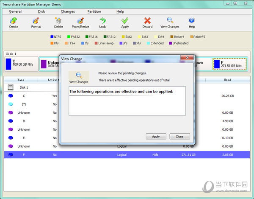Click the 2.05 GB used value
This screenshot has height=199, width=254.
pyautogui.click(x=228, y=155)
